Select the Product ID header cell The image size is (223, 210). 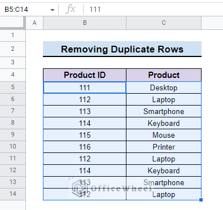[x=85, y=75]
